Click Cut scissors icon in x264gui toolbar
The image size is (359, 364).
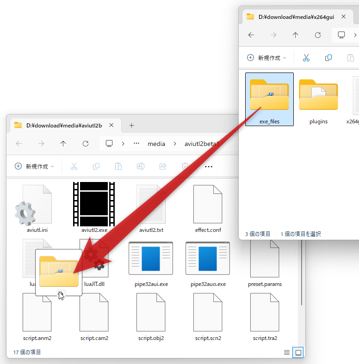[306, 58]
